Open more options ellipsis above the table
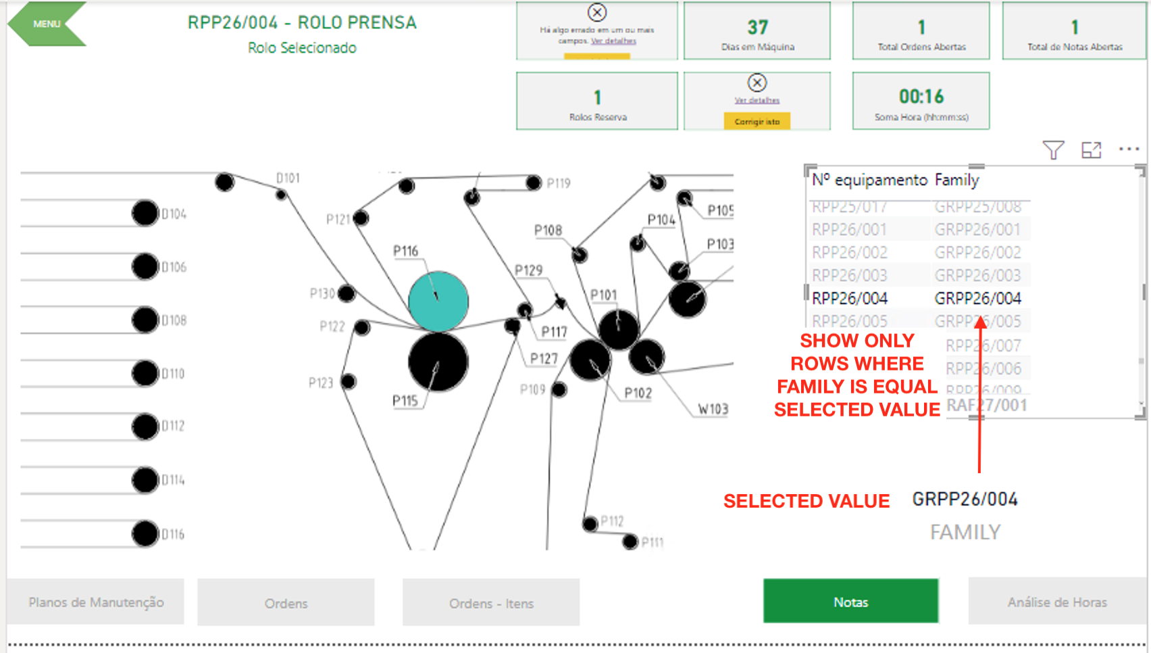This screenshot has width=1151, height=653. click(x=1129, y=149)
